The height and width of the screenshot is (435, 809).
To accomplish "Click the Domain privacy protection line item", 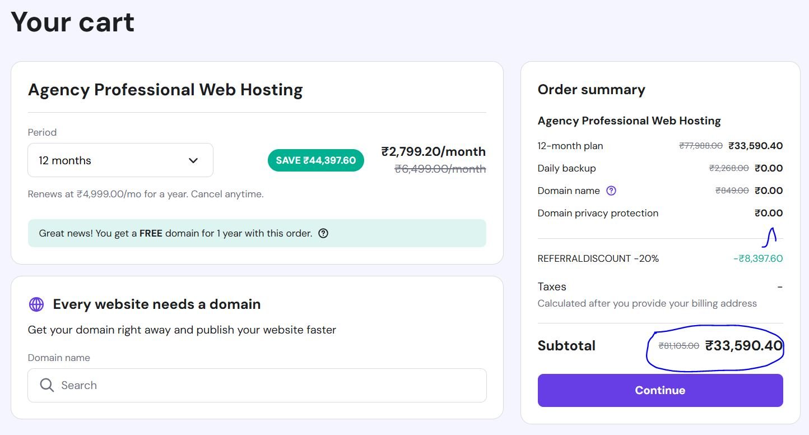I will [x=598, y=213].
